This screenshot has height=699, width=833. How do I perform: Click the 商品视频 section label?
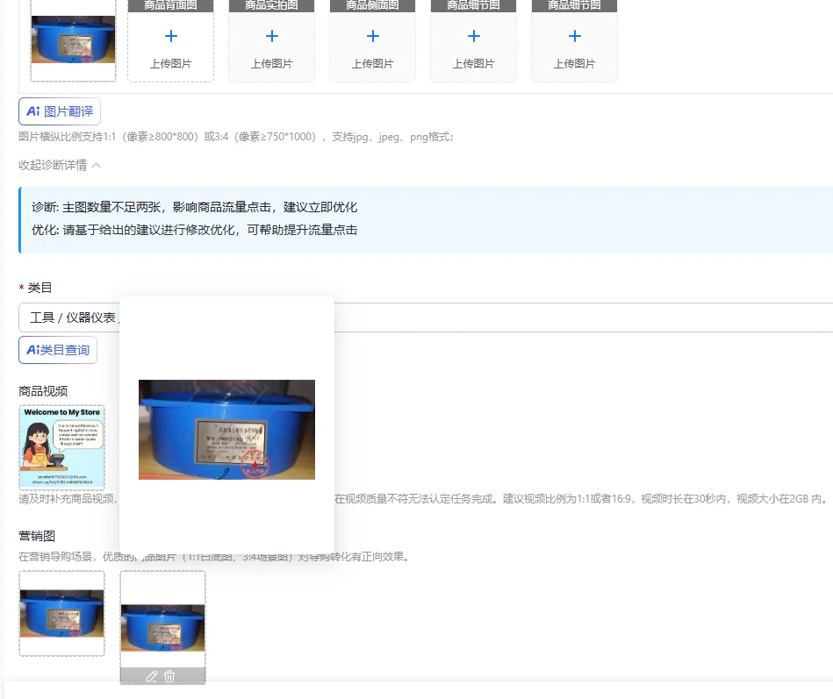[x=43, y=391]
